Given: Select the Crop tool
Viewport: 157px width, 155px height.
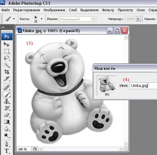Looking at the screenshot, I should pyautogui.click(x=7, y=72).
